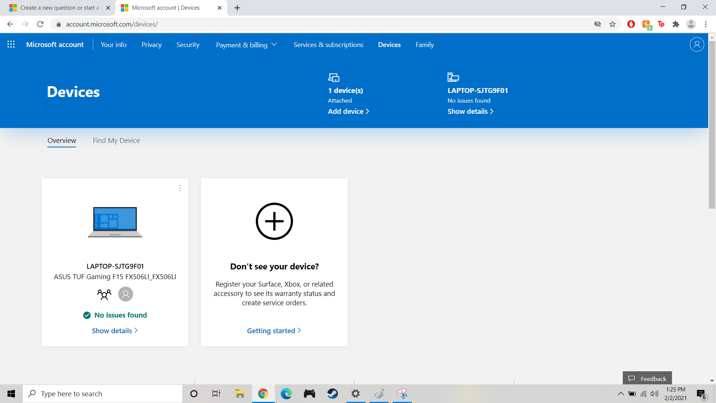Viewport: 716px width, 403px height.
Task: Open Microsoft Edge from the taskbar
Action: pos(286,394)
